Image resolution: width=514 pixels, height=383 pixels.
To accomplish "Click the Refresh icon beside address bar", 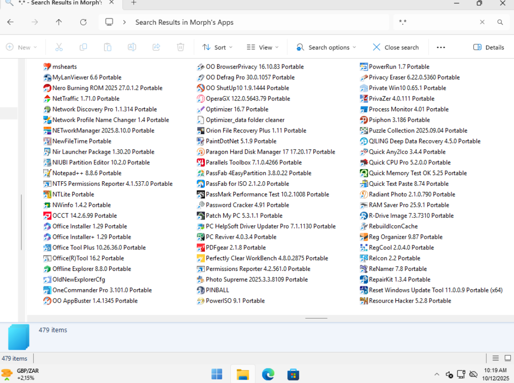I will click(83, 22).
